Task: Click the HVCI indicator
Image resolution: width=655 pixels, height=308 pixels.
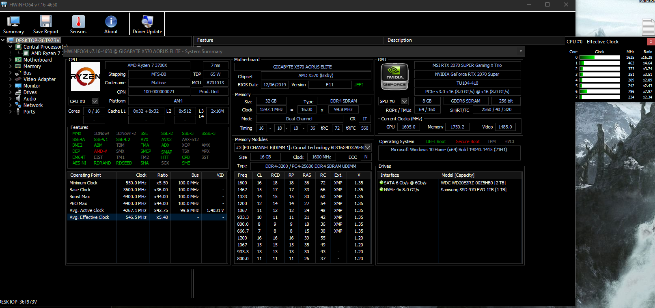Action: pyautogui.click(x=509, y=141)
